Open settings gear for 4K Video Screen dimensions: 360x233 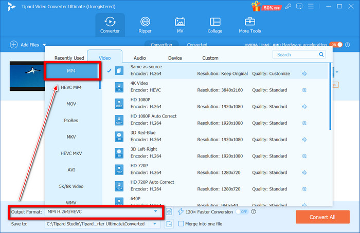coord(304,90)
